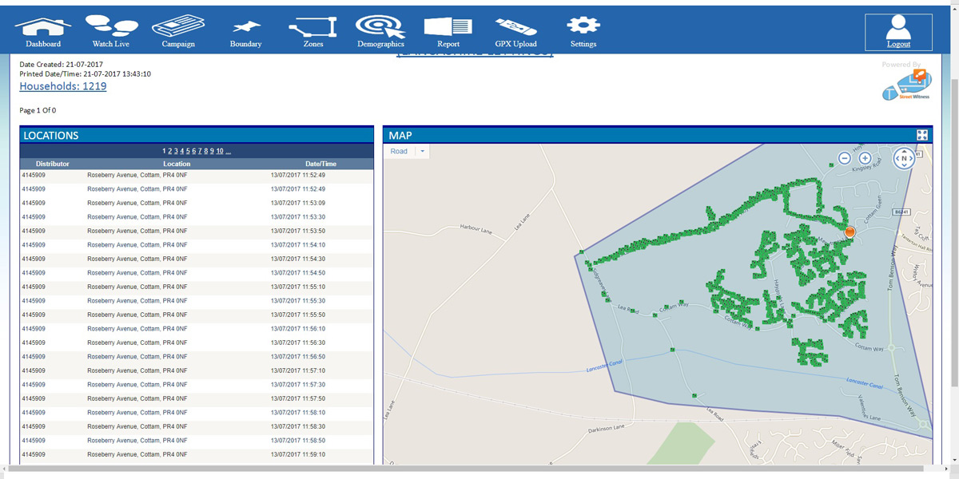Select the Campaign icon
959x479 pixels.
(x=177, y=30)
